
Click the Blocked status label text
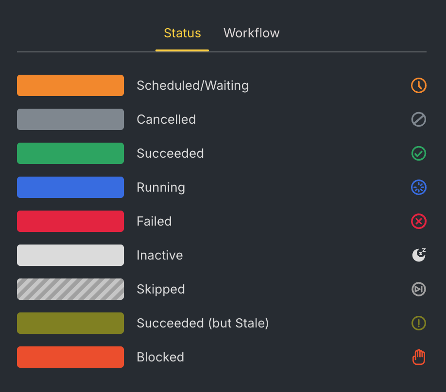tap(160, 357)
